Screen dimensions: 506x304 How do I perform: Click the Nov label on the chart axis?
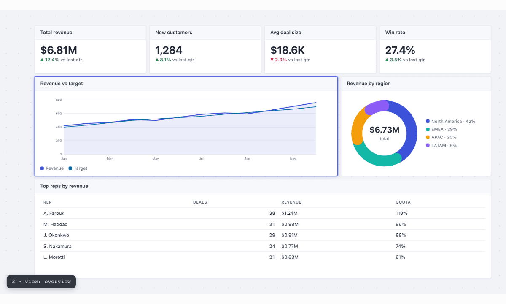(x=293, y=159)
